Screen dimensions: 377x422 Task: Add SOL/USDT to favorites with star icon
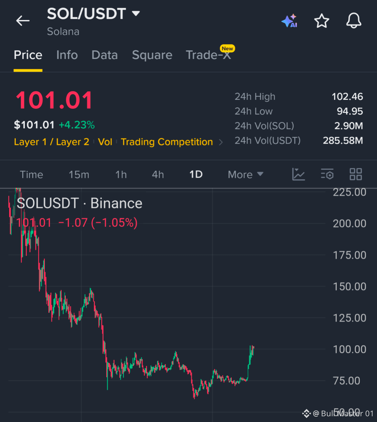click(x=322, y=21)
